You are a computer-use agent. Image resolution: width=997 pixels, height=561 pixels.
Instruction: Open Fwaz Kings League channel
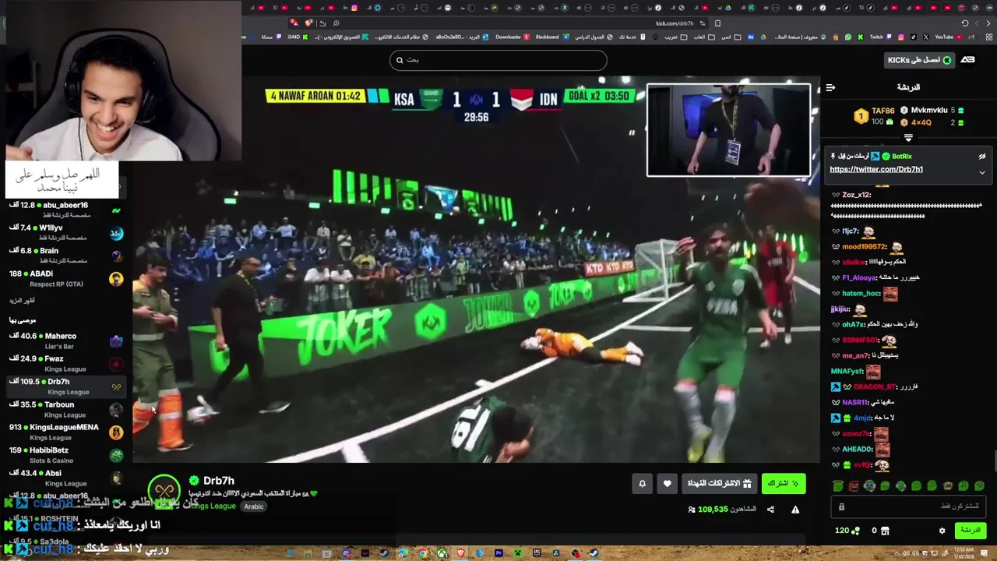click(65, 363)
